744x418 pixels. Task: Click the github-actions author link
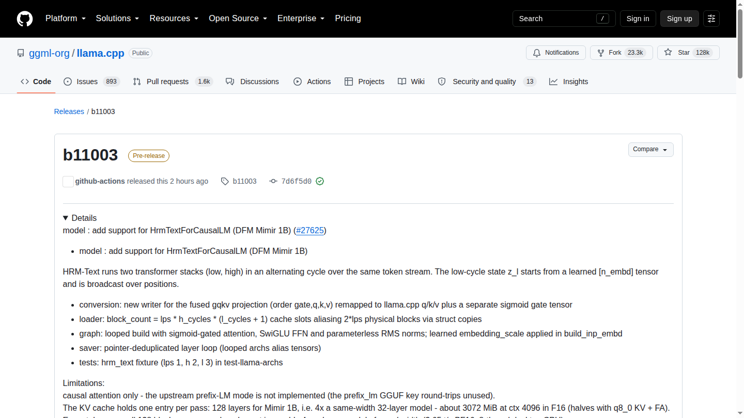click(x=100, y=181)
